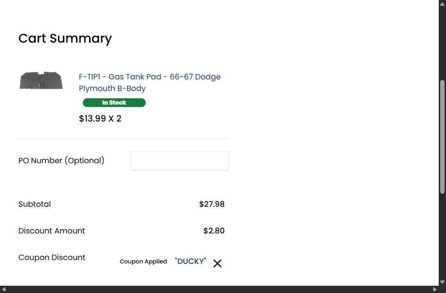
Task: Click the gas tank pad product thumbnail
Action: (41, 80)
